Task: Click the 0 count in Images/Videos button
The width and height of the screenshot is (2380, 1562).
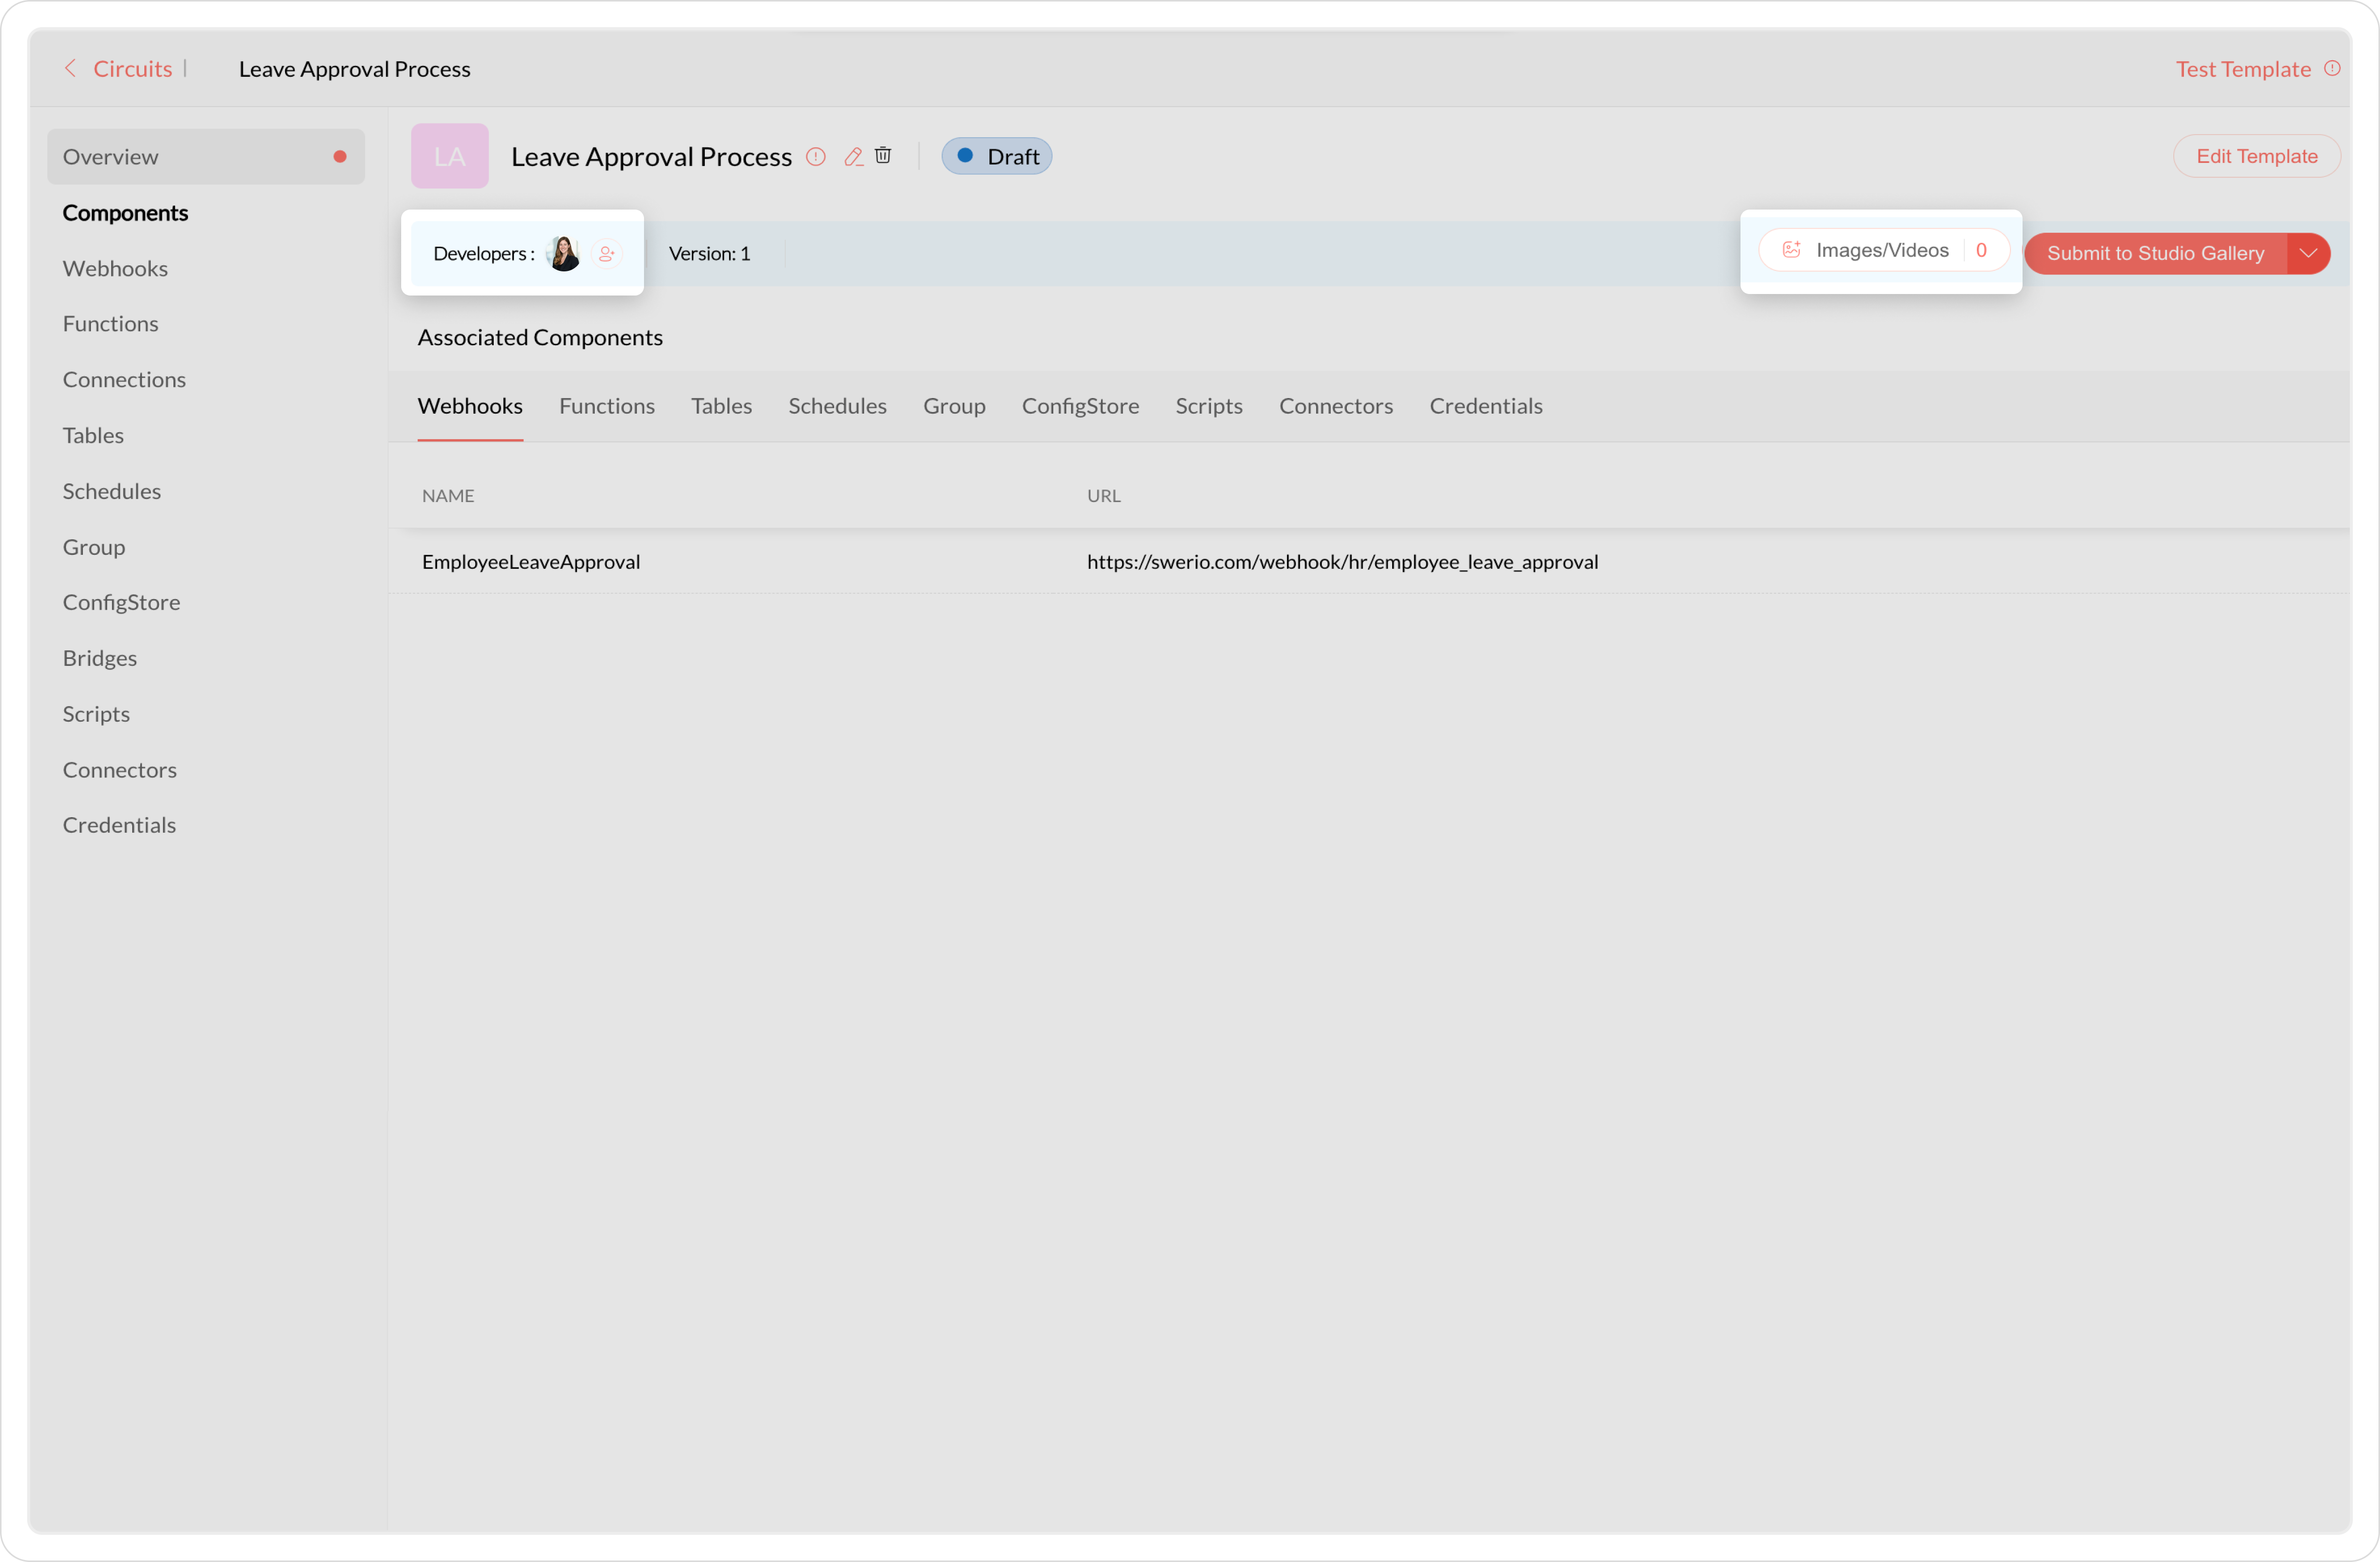Action: [1980, 250]
